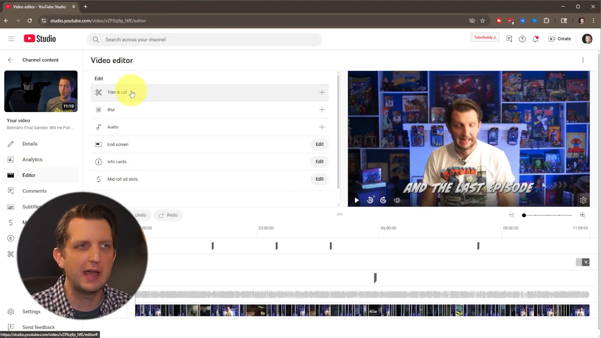Open the notifications bell
This screenshot has height=338, width=601.
pos(535,39)
